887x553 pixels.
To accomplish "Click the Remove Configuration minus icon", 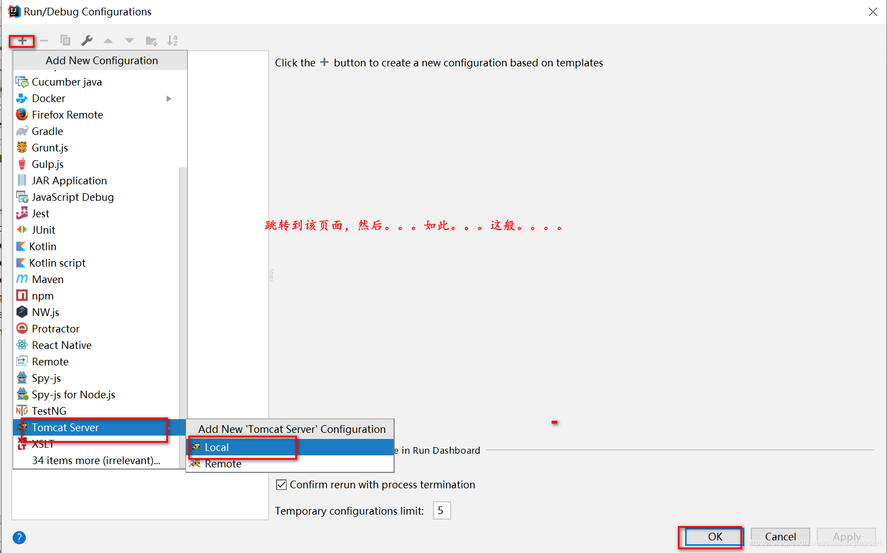I will (44, 41).
